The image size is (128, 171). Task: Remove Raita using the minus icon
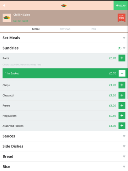tap(122, 73)
